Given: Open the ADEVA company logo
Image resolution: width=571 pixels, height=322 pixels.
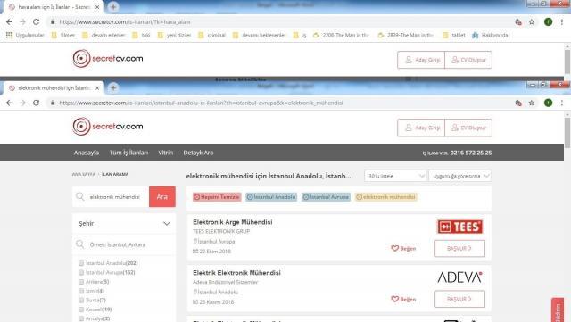Looking at the screenshot, I should [460, 277].
